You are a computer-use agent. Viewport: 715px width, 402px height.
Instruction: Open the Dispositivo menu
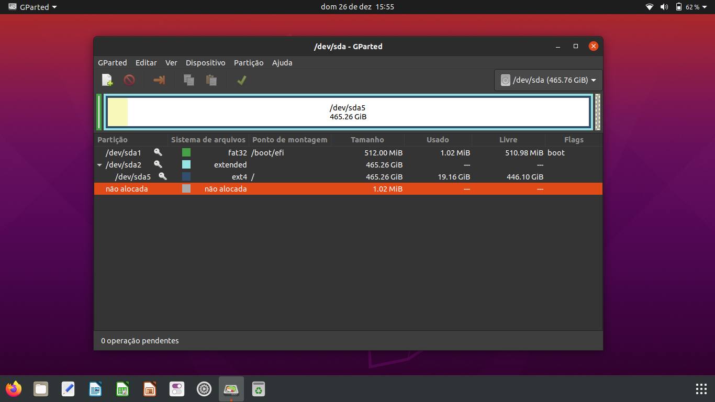click(x=206, y=63)
